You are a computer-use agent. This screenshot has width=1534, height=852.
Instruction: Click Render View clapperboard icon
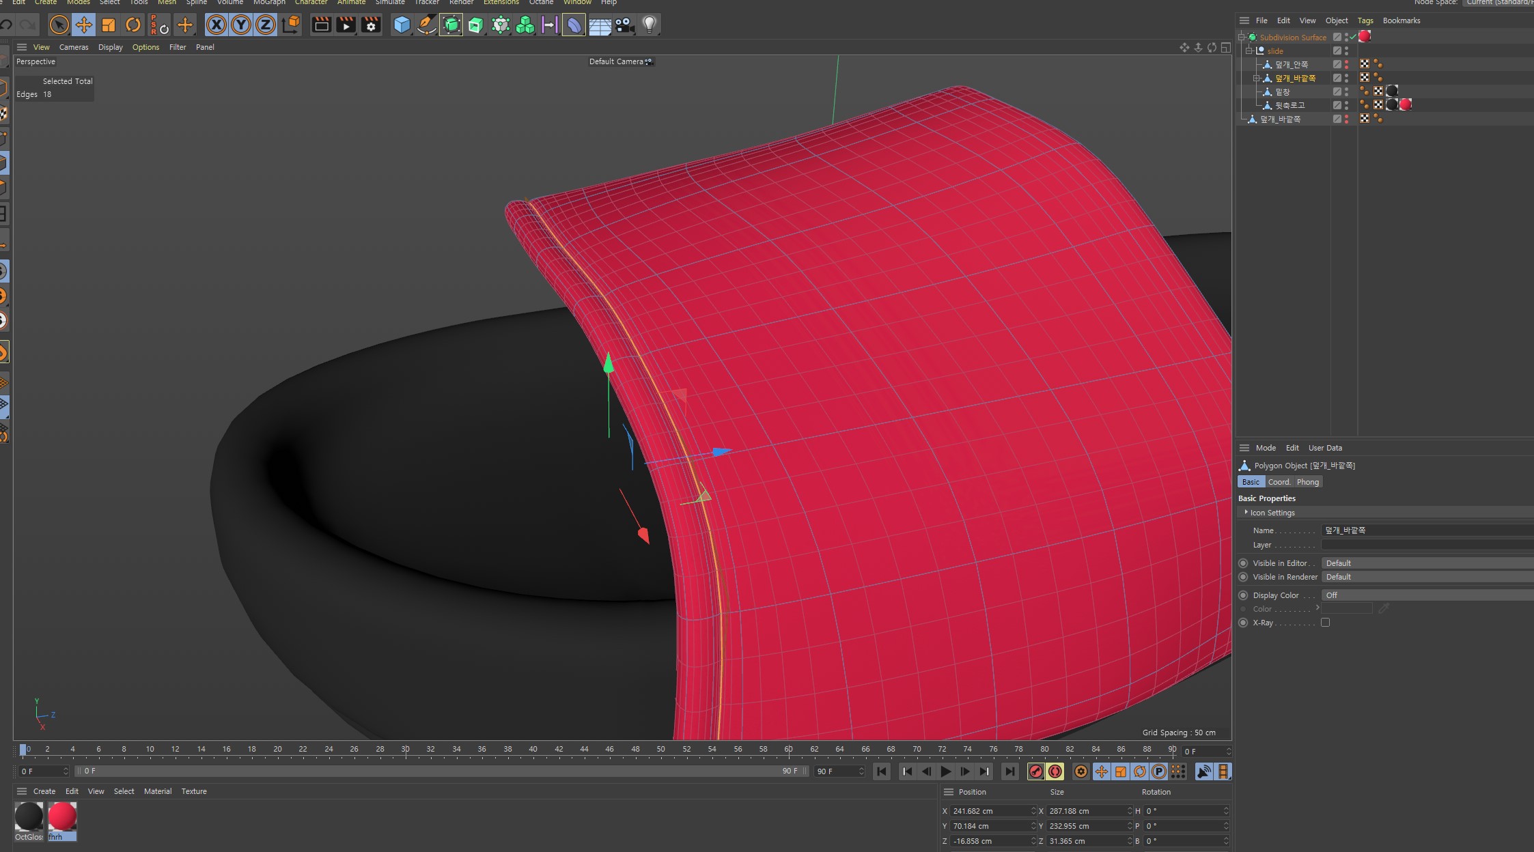click(321, 25)
